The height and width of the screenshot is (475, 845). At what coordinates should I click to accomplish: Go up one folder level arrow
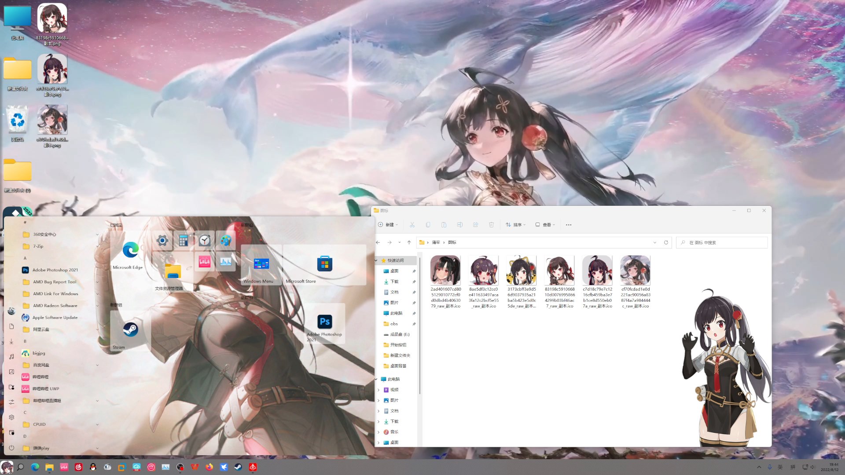point(409,242)
